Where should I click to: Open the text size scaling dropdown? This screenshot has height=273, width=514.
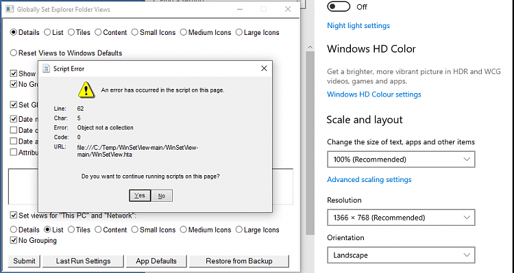point(401,159)
